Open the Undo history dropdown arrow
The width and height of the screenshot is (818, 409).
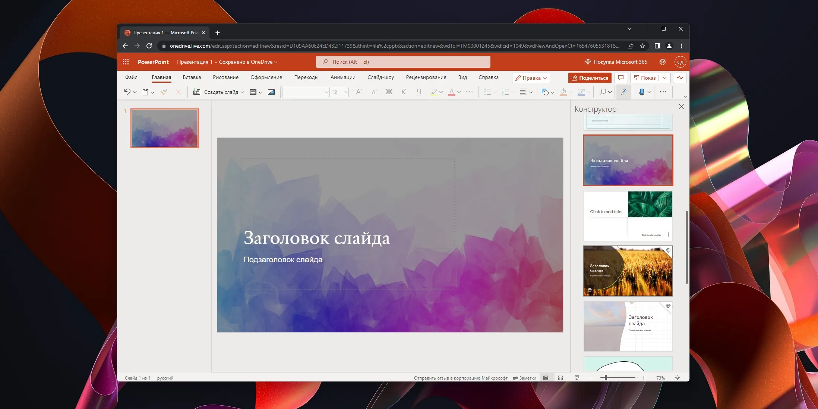point(135,92)
